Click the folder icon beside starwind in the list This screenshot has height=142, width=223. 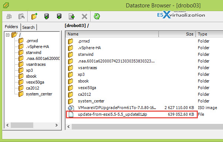(70, 55)
